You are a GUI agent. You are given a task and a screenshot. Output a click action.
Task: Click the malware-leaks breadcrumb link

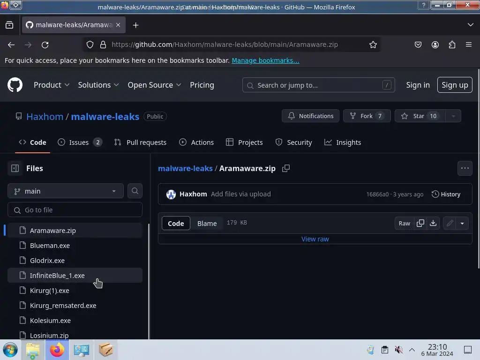click(x=185, y=168)
